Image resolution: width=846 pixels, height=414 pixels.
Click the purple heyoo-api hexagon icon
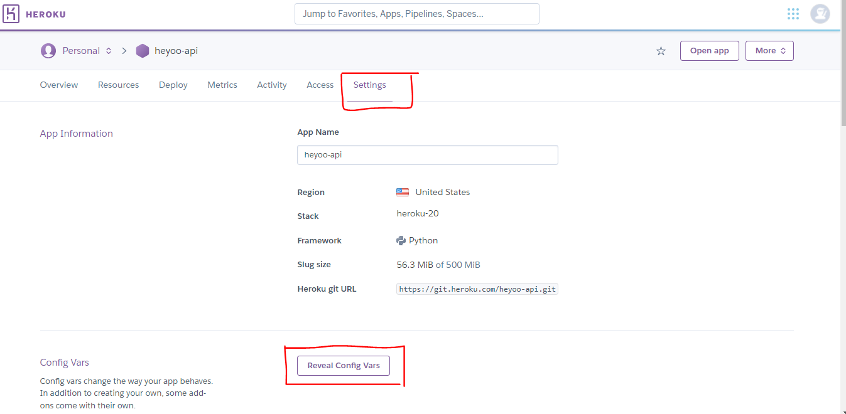[x=143, y=51]
